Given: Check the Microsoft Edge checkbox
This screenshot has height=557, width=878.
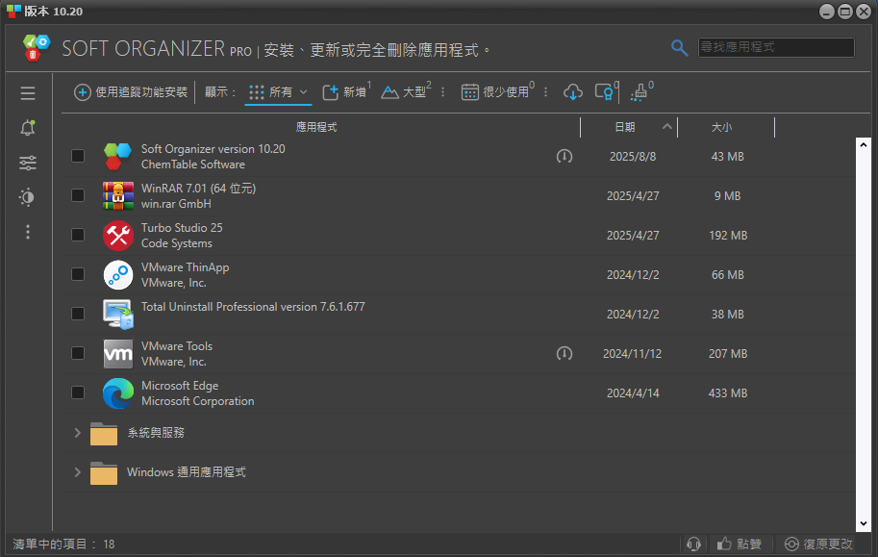Looking at the screenshot, I should tap(78, 392).
